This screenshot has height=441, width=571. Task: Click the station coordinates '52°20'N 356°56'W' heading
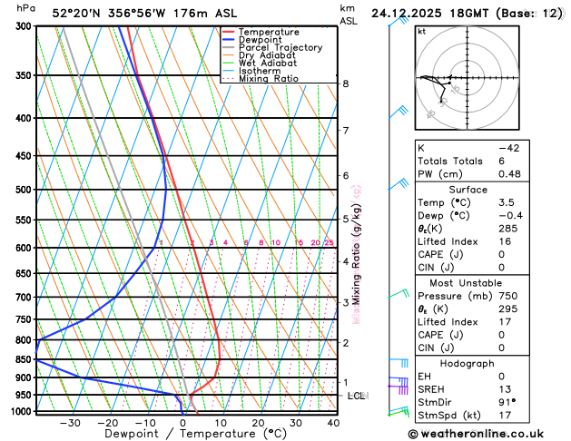[109, 14]
